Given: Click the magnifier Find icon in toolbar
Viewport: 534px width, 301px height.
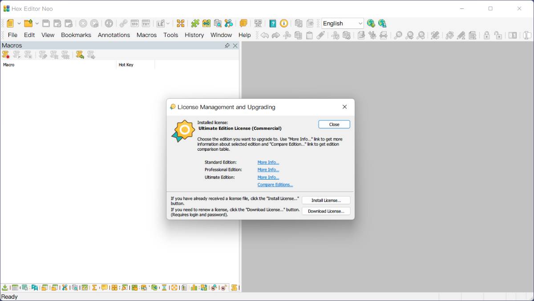Looking at the screenshot, I should pyautogui.click(x=398, y=35).
